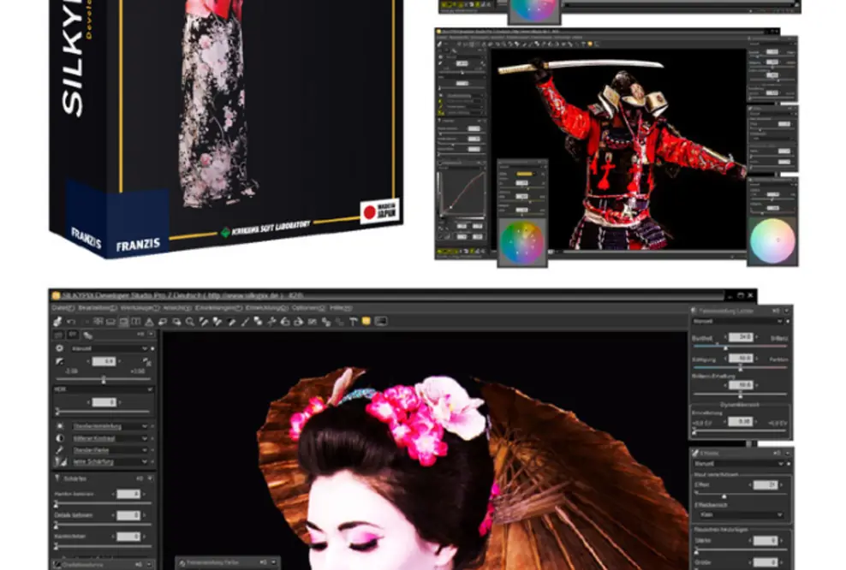Open the Bearbeiten menu
The height and width of the screenshot is (570, 846).
97,308
